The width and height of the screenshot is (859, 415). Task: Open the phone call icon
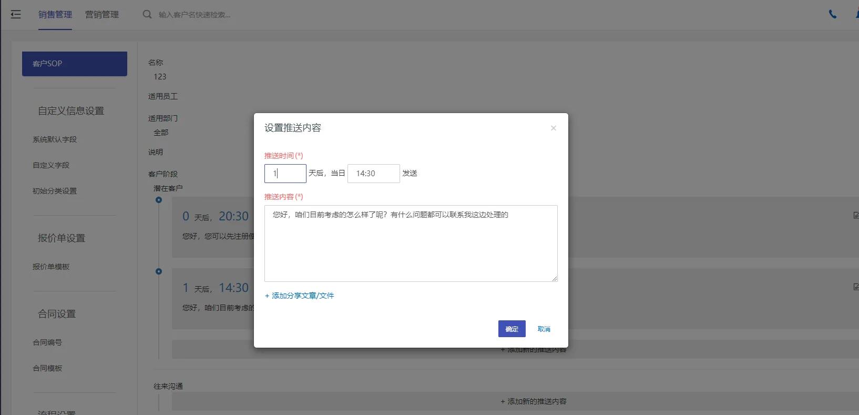click(x=833, y=14)
